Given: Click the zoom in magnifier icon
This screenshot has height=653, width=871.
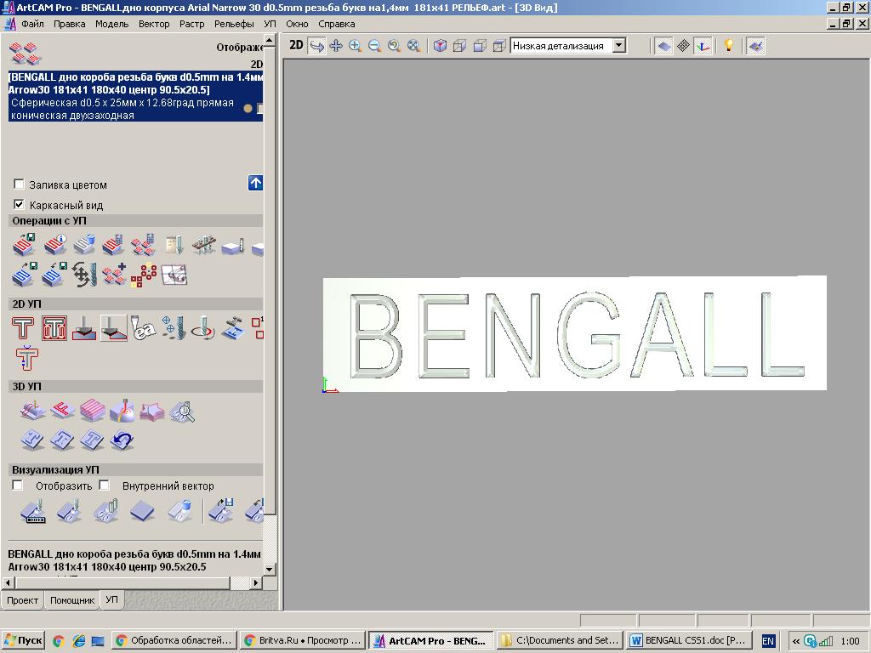Looking at the screenshot, I should click(355, 46).
